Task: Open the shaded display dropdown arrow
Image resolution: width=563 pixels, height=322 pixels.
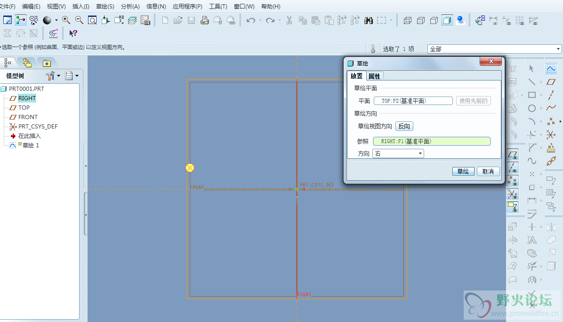Action: tap(56, 20)
